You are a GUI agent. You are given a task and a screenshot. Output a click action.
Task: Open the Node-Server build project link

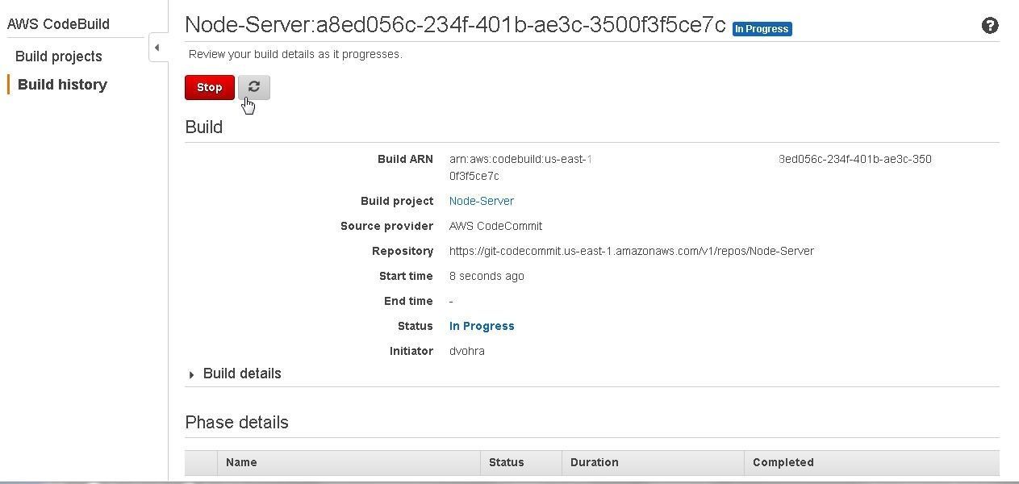pyautogui.click(x=482, y=201)
